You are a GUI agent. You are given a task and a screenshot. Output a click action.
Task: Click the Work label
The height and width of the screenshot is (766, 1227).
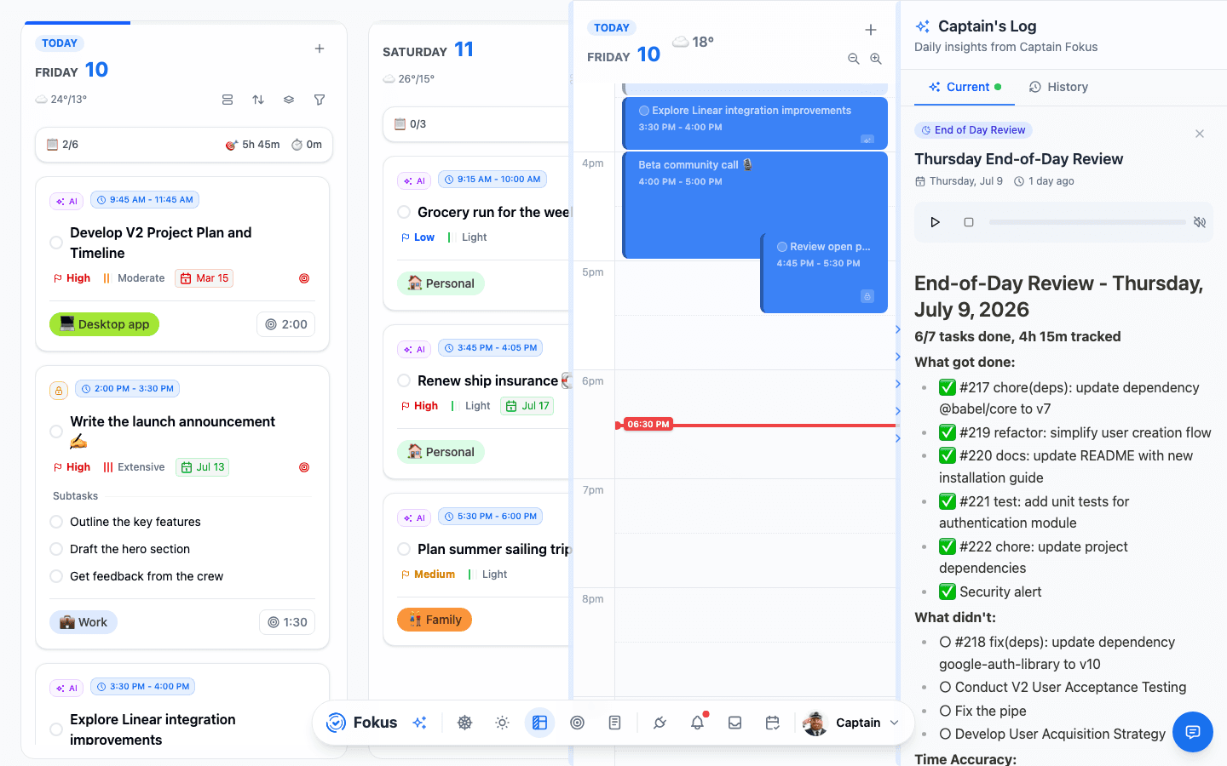click(x=84, y=622)
